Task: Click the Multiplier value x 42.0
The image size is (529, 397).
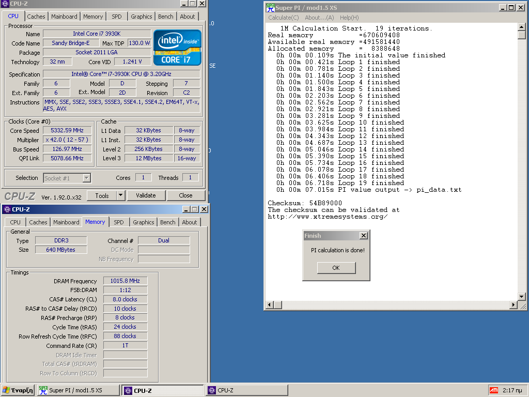Action: point(67,140)
